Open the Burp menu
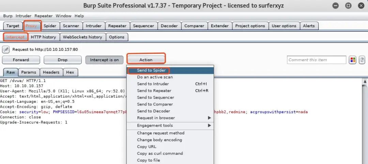Image resolution: width=368 pixels, height=164 pixels. tap(8, 16)
